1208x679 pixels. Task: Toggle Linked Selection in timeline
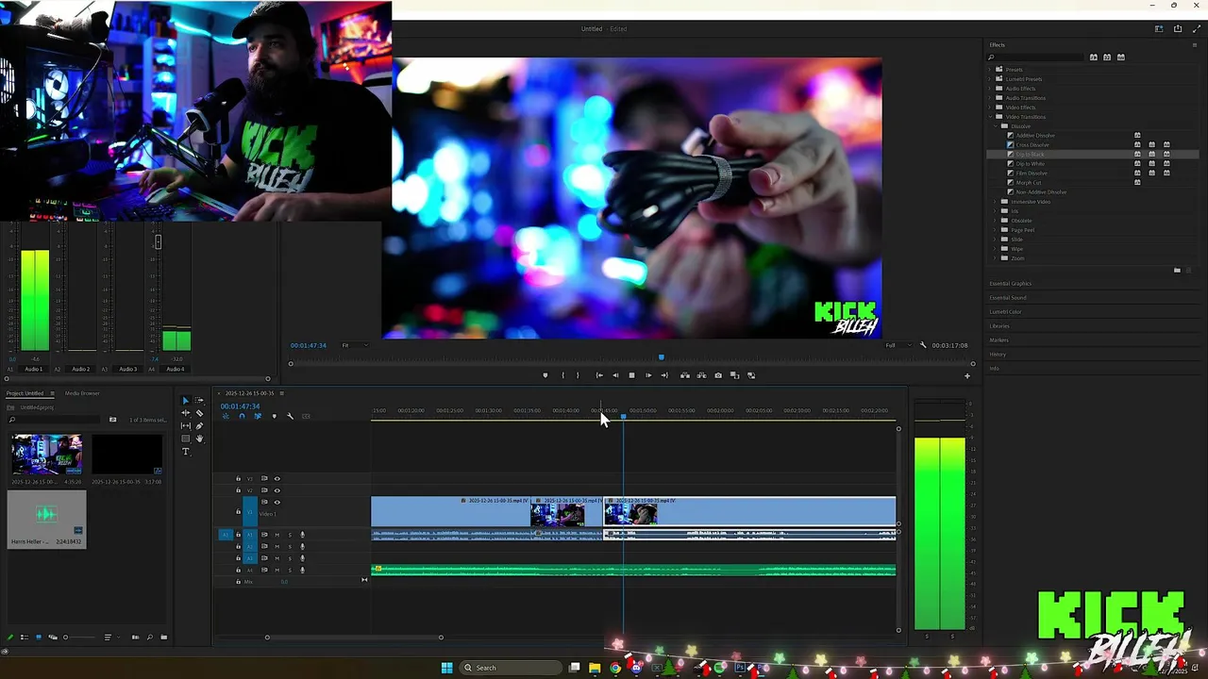[x=258, y=416]
